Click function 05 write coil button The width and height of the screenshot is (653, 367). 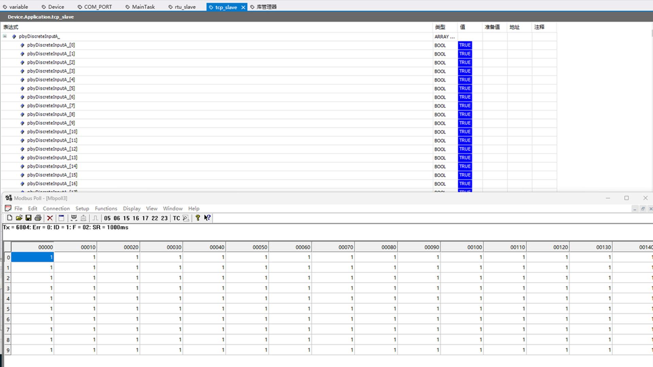[x=107, y=218]
